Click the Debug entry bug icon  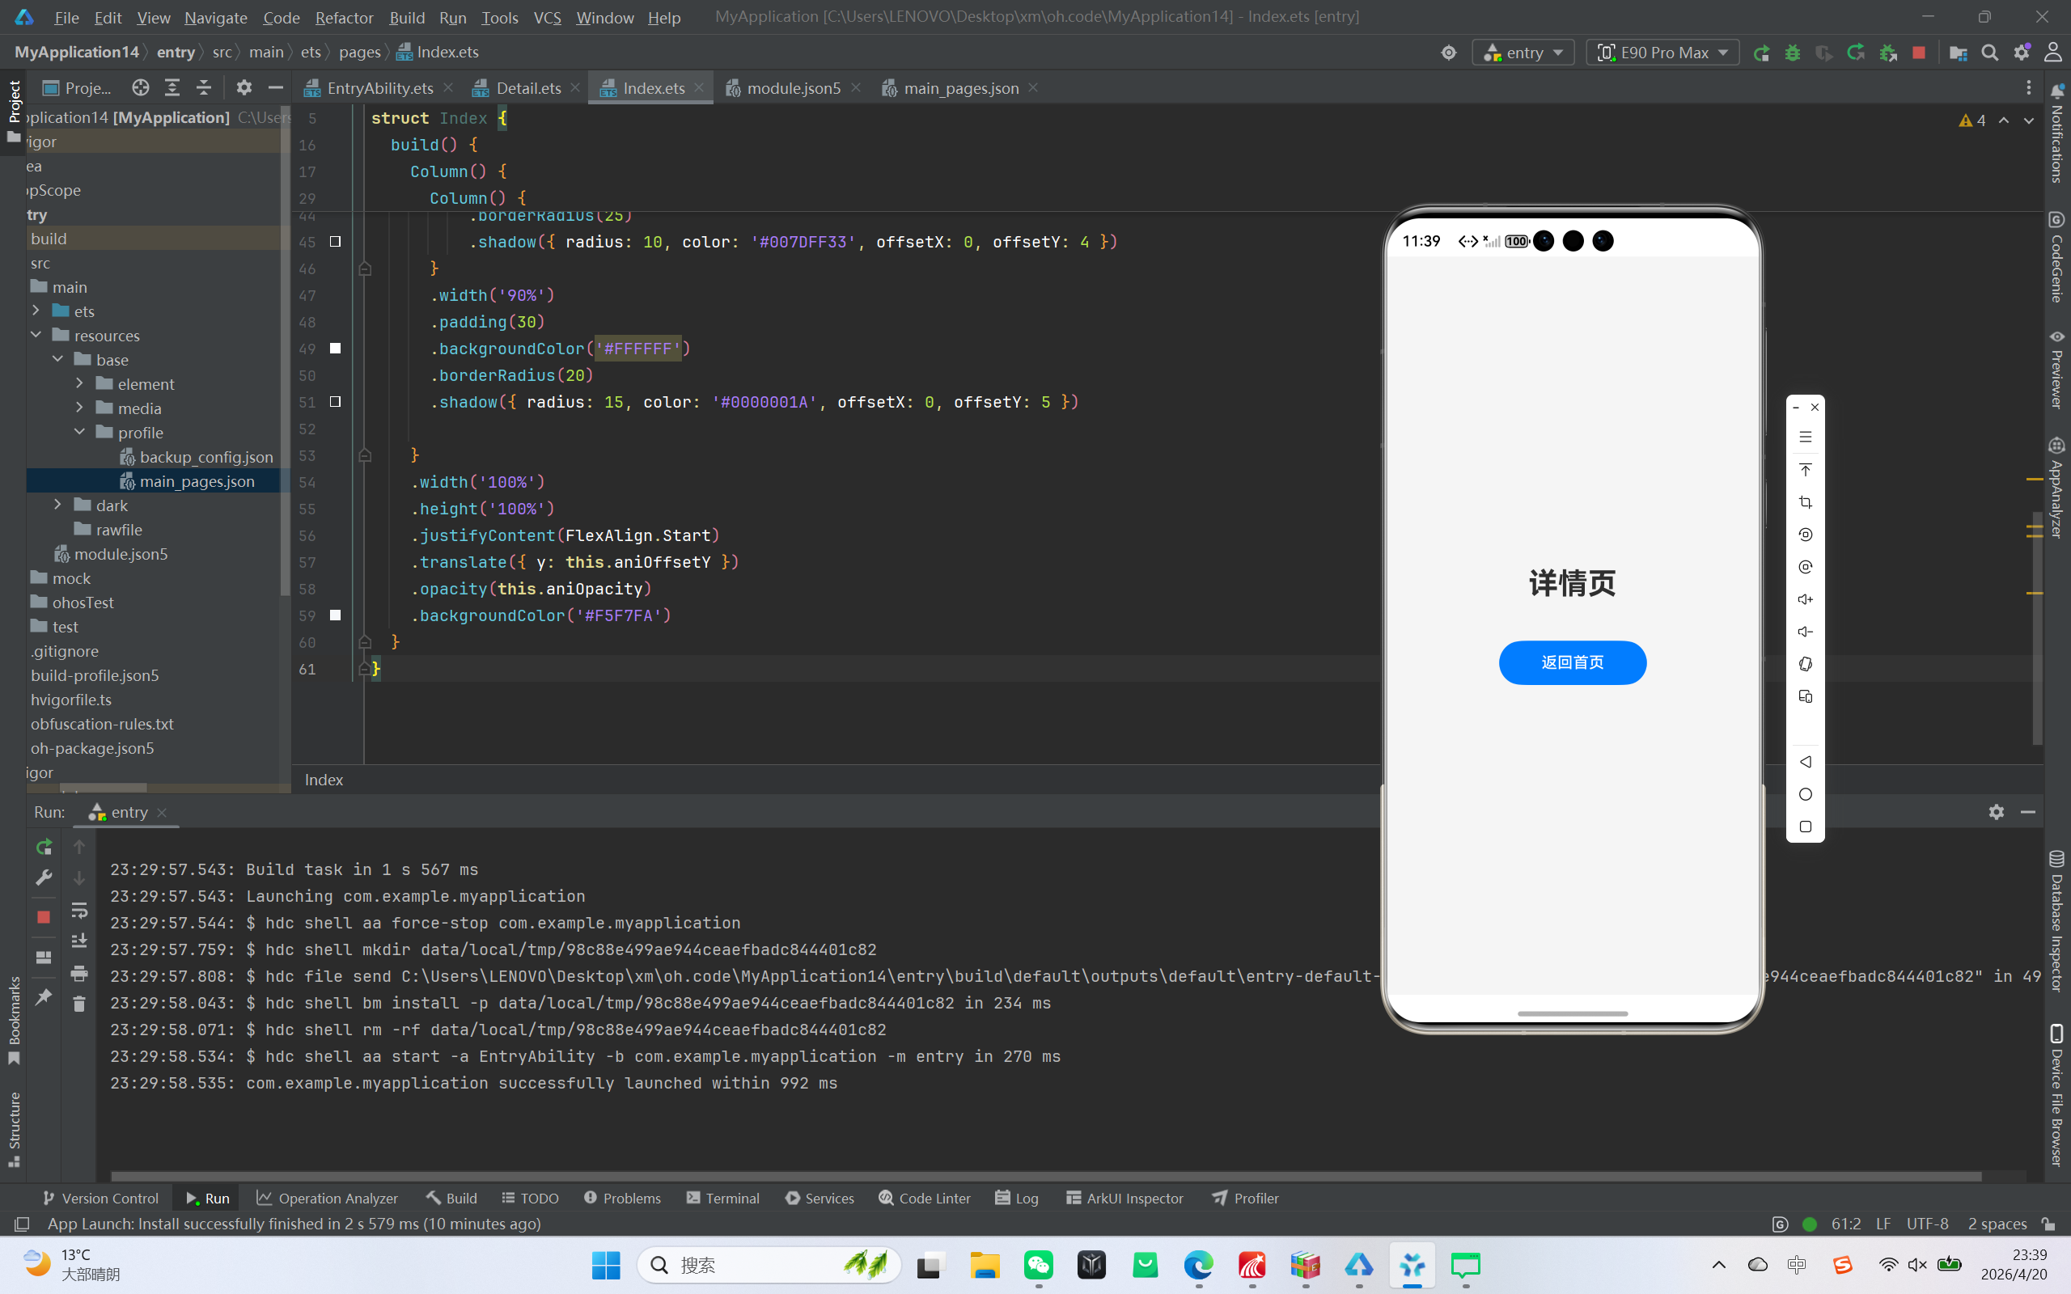pyautogui.click(x=1792, y=53)
